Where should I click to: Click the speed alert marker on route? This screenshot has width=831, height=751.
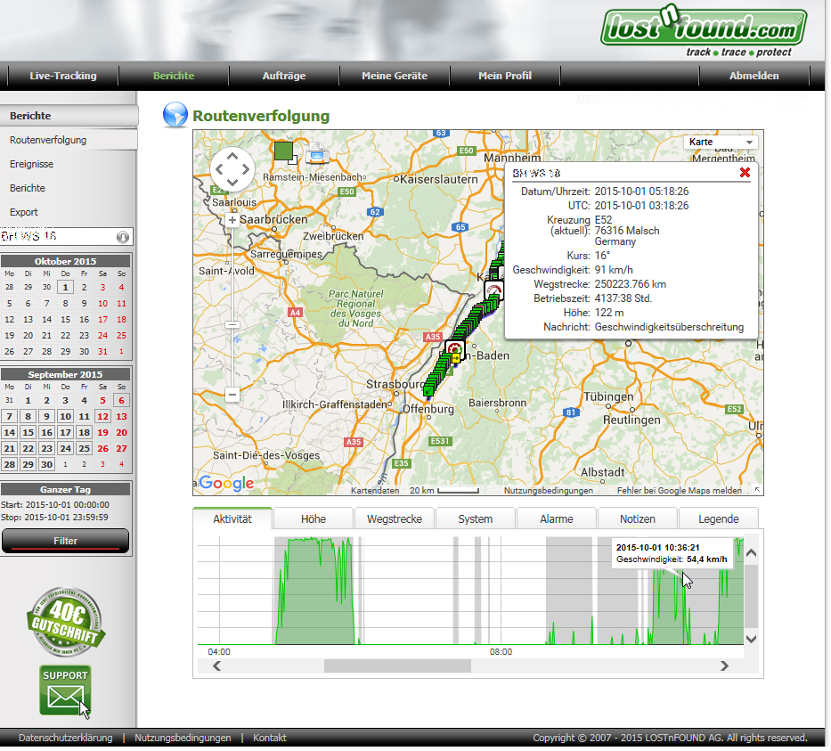(x=493, y=290)
